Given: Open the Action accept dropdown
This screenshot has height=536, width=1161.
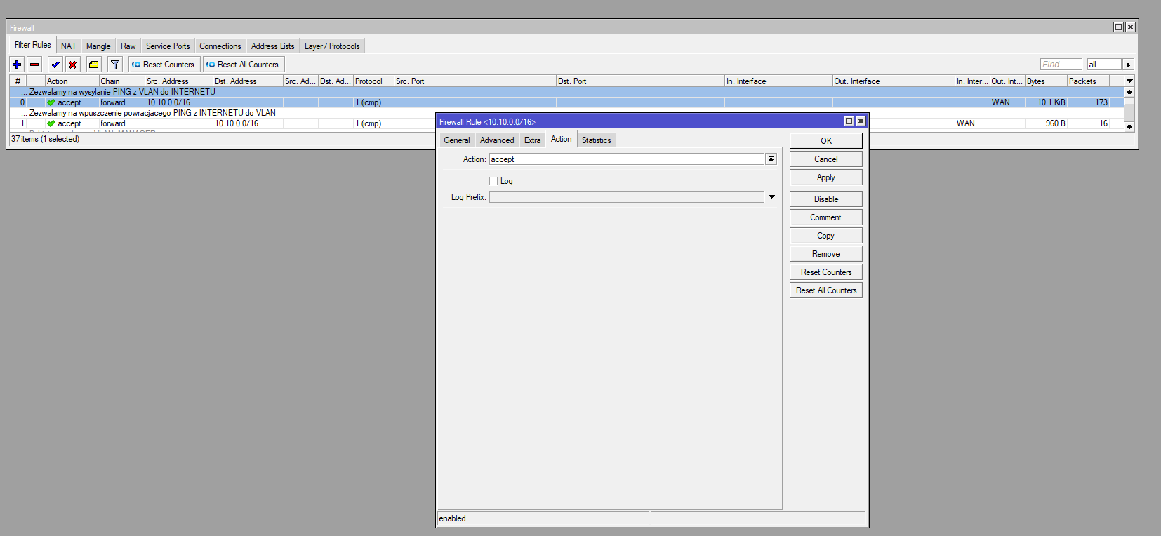Looking at the screenshot, I should click(771, 159).
